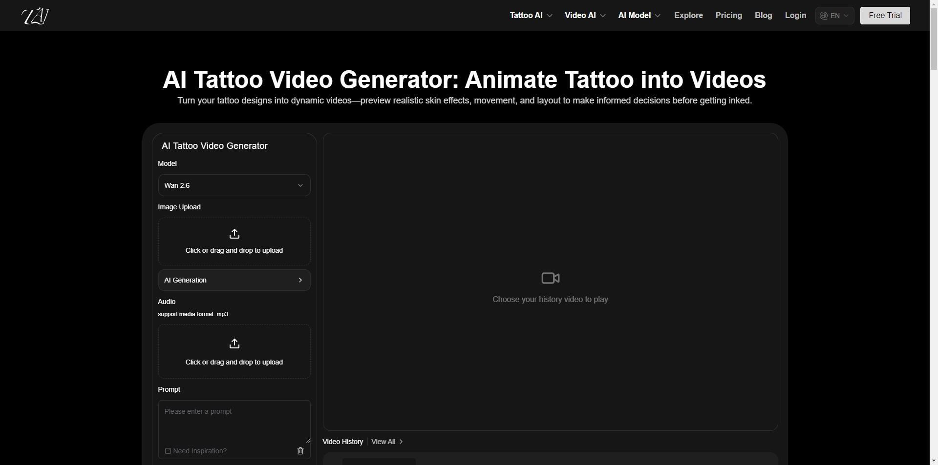Screen dimensions: 938x465
Task: Visit the Blog page
Action: click(763, 16)
